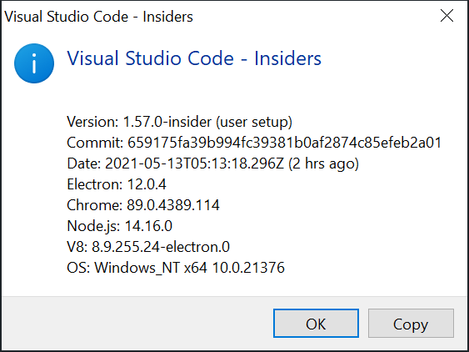Click the '(user setup)' text
The image size is (469, 352).
point(254,123)
